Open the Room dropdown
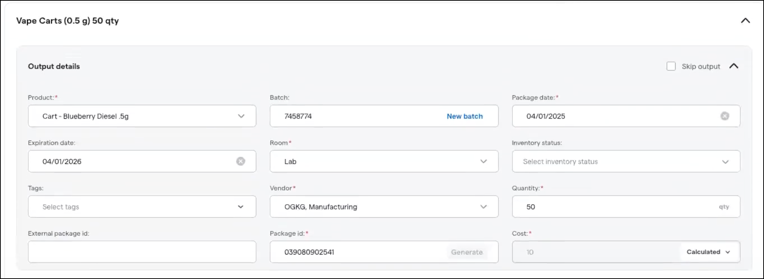The height and width of the screenshot is (279, 764). click(384, 161)
